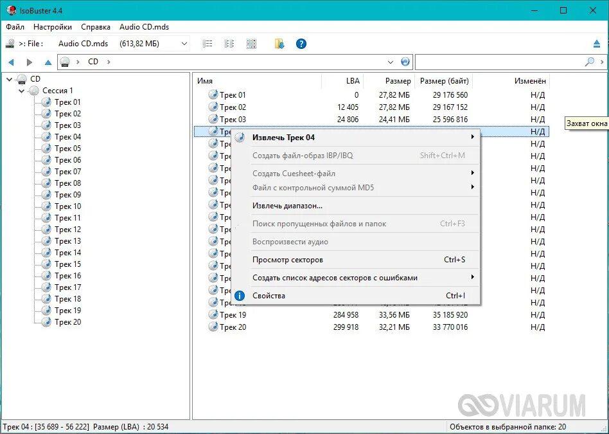
Task: Click status bar objects count text
Action: 507,427
